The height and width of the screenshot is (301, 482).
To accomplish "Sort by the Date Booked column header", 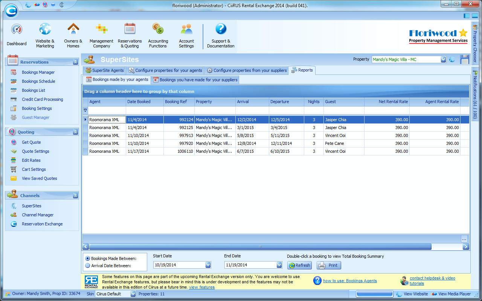I will point(145,102).
